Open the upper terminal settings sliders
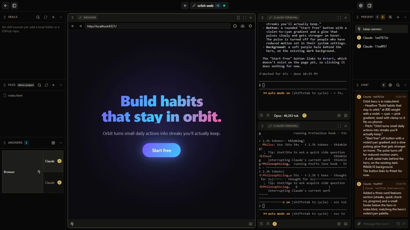The width and height of the screenshot is (410, 230). coord(261,116)
